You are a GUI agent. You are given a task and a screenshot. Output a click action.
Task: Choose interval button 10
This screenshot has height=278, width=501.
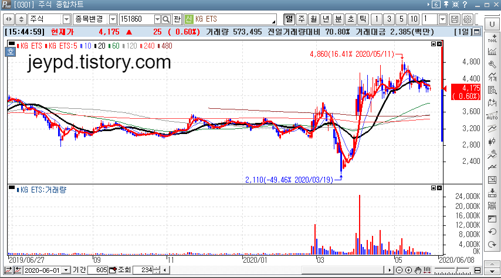(414, 19)
